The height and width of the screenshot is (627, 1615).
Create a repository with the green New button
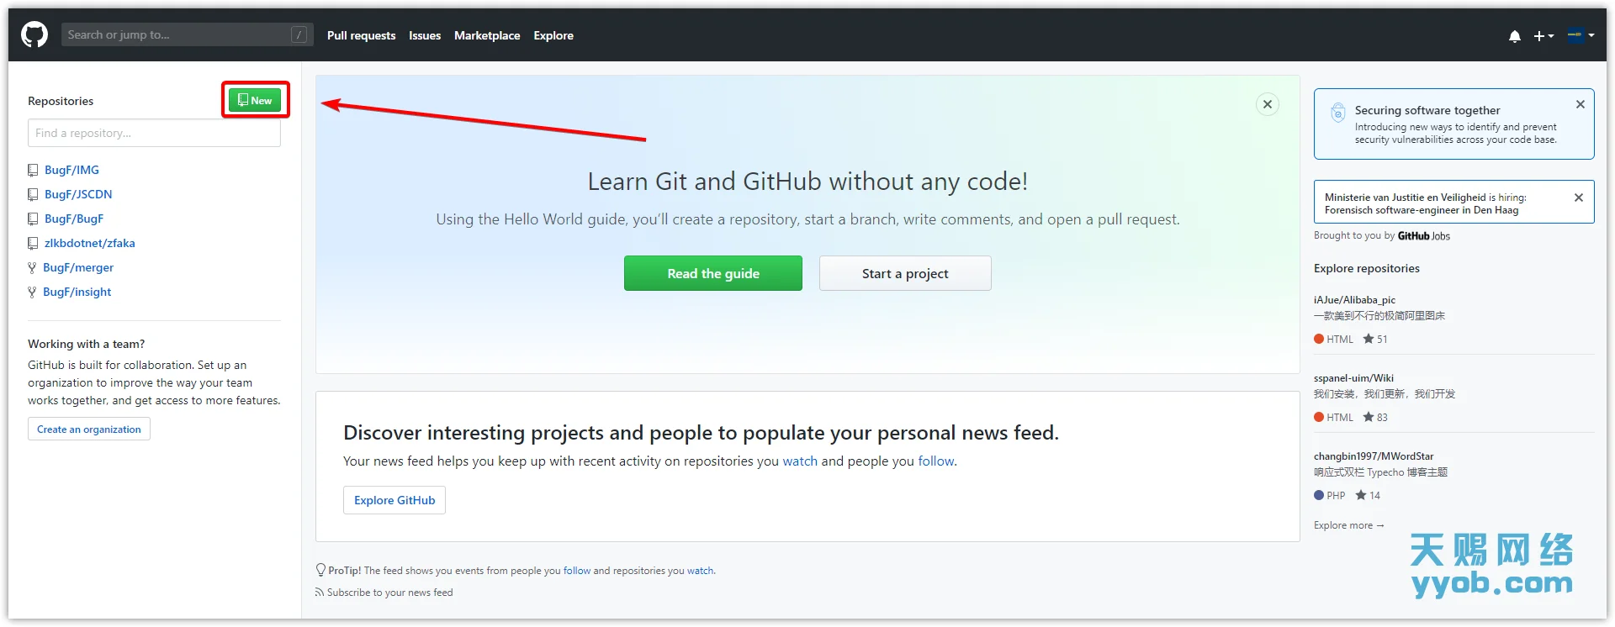point(255,100)
